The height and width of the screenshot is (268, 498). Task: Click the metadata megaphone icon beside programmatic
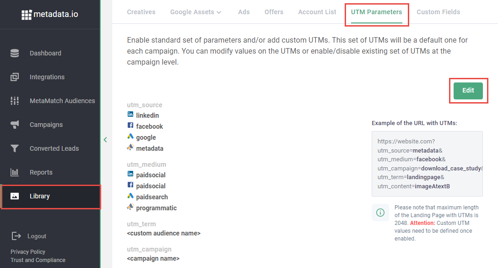tap(130, 208)
